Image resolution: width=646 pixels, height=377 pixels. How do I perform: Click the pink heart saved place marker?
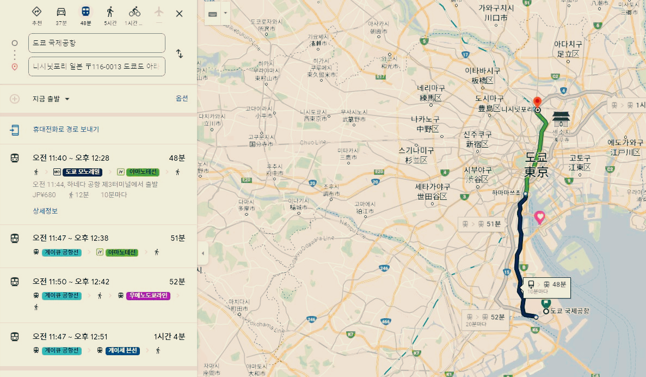coord(539,217)
